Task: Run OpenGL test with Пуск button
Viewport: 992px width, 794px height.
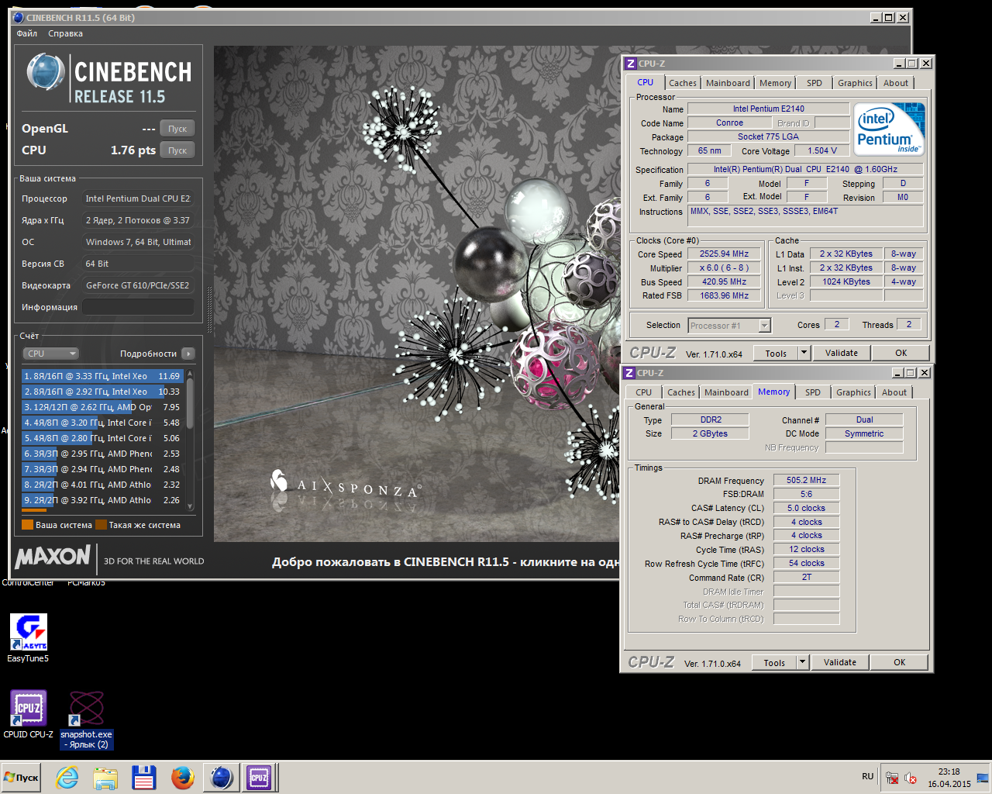Action: [177, 129]
